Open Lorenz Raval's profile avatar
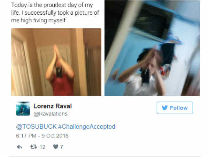The image size is (209, 157). pos(23,109)
